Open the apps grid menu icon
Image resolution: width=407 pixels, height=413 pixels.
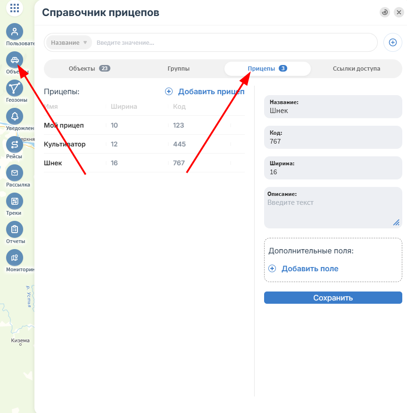(15, 8)
